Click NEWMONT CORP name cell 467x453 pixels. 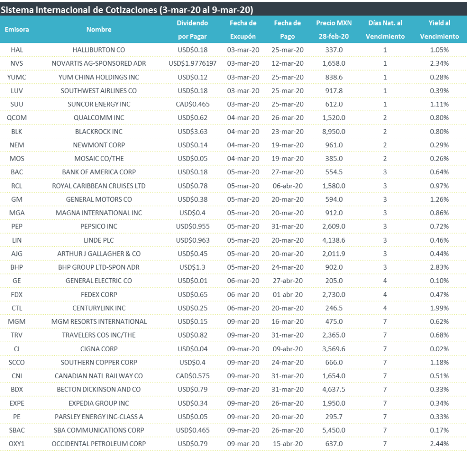[x=99, y=145]
